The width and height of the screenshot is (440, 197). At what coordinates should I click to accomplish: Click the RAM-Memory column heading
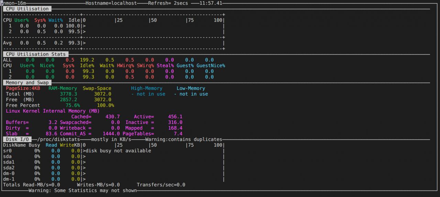[x=63, y=88]
